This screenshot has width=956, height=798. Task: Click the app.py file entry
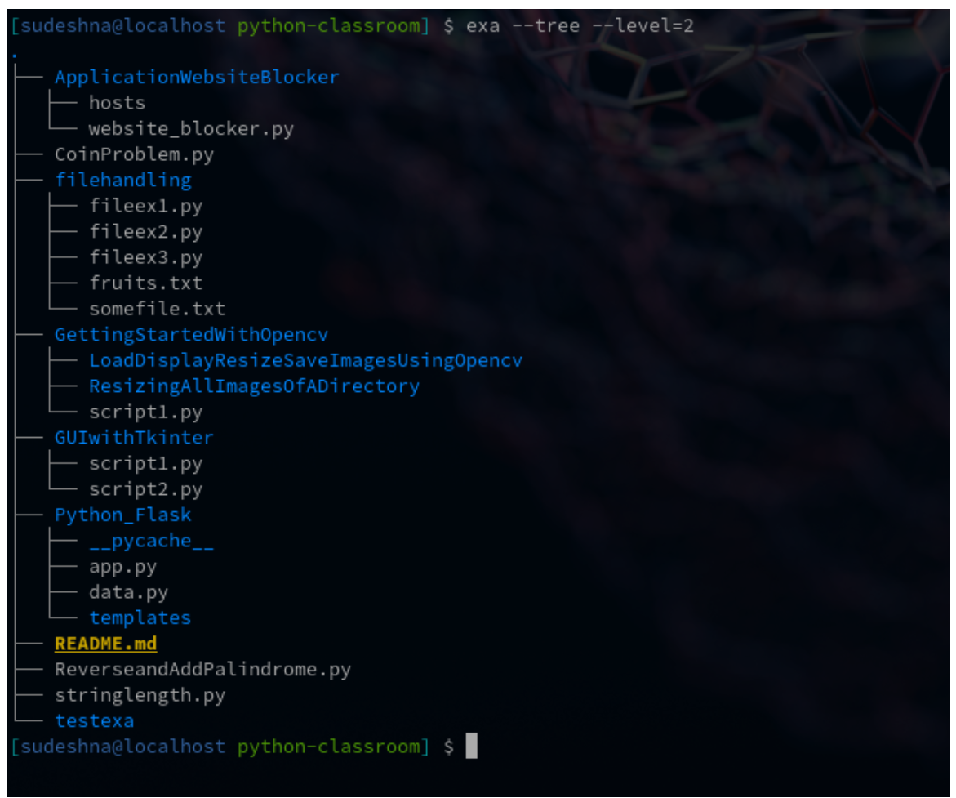(122, 567)
